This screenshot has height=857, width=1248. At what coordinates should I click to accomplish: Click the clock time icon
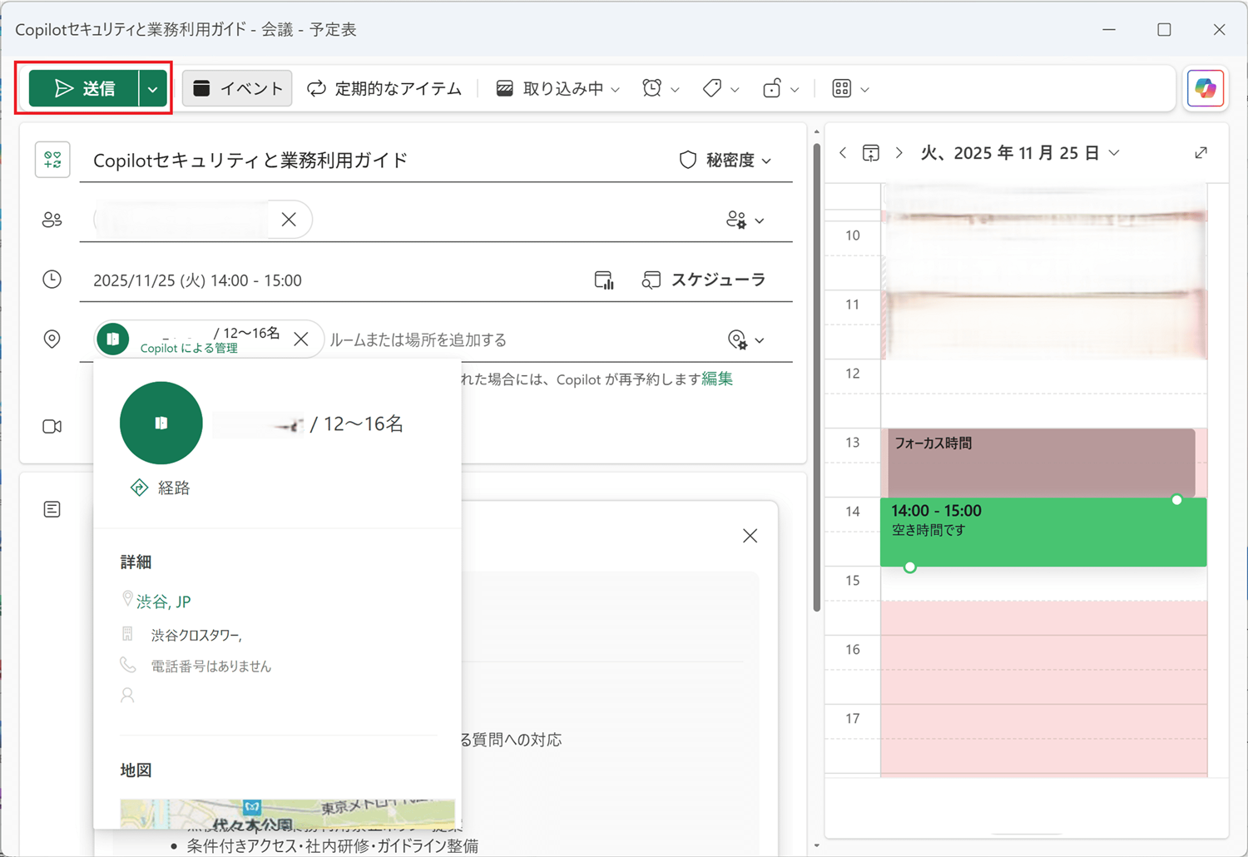click(52, 280)
